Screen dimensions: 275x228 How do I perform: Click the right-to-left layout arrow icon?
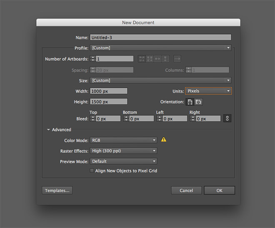[x=177, y=59]
